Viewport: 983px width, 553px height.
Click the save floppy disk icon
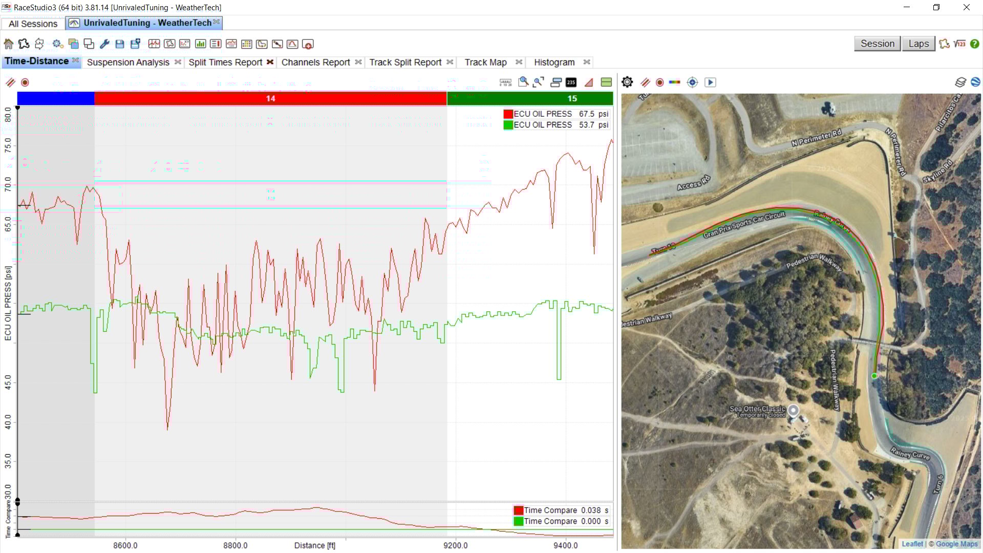(x=120, y=44)
